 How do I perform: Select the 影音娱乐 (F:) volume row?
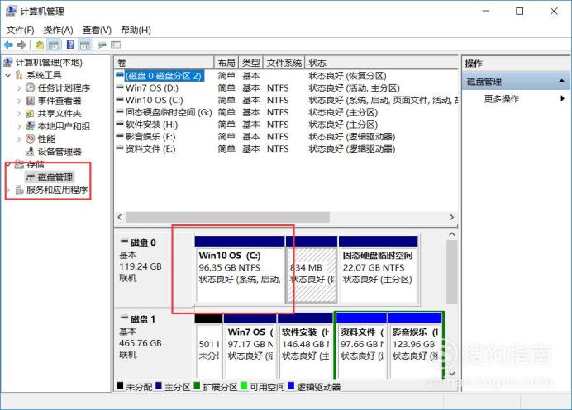pyautogui.click(x=286, y=137)
